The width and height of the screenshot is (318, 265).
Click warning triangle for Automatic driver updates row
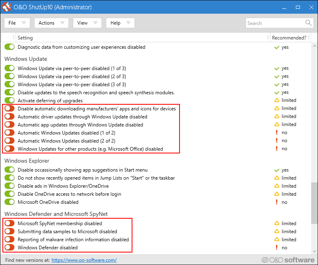pos(277,116)
